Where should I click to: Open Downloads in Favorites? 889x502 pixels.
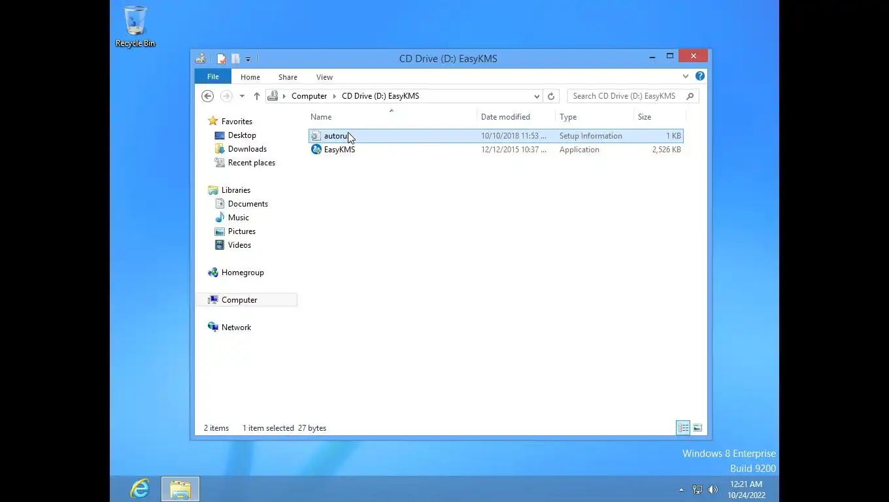(x=247, y=149)
